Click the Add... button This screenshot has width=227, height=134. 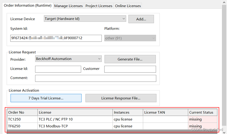point(141,19)
